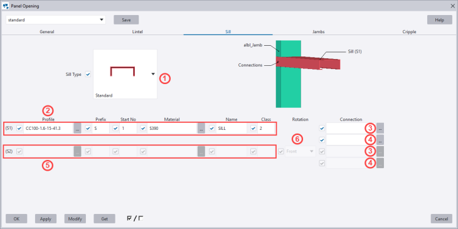Browse profiles for S1 profile field
This screenshot has height=229, width=458.
click(77, 128)
